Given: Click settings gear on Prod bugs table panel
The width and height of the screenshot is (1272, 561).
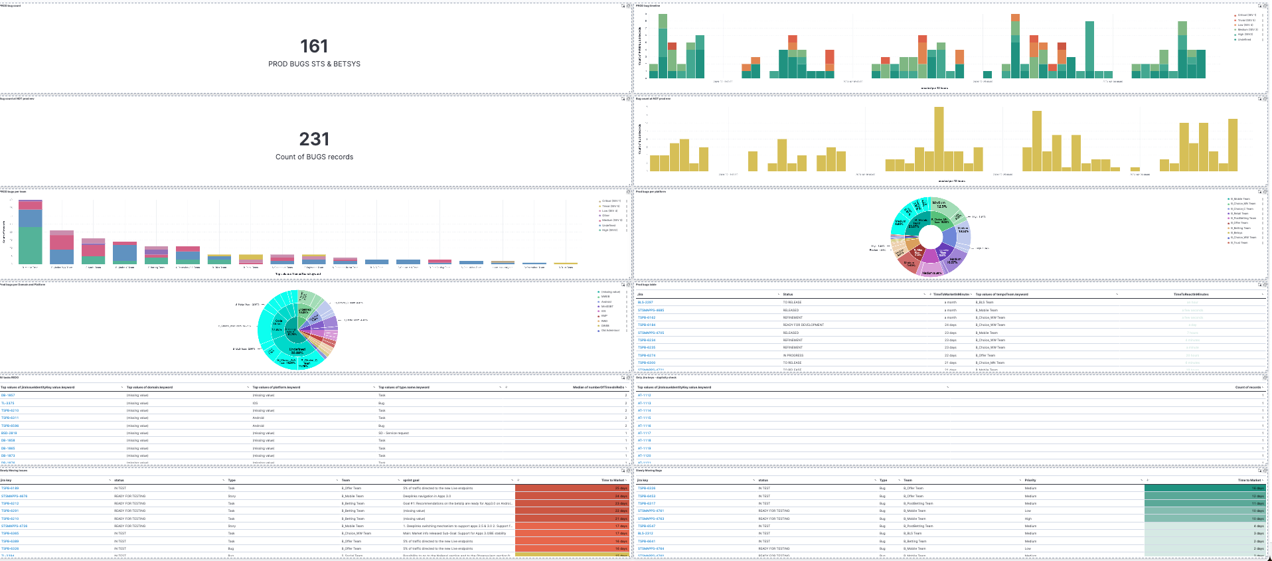Looking at the screenshot, I should (1265, 285).
